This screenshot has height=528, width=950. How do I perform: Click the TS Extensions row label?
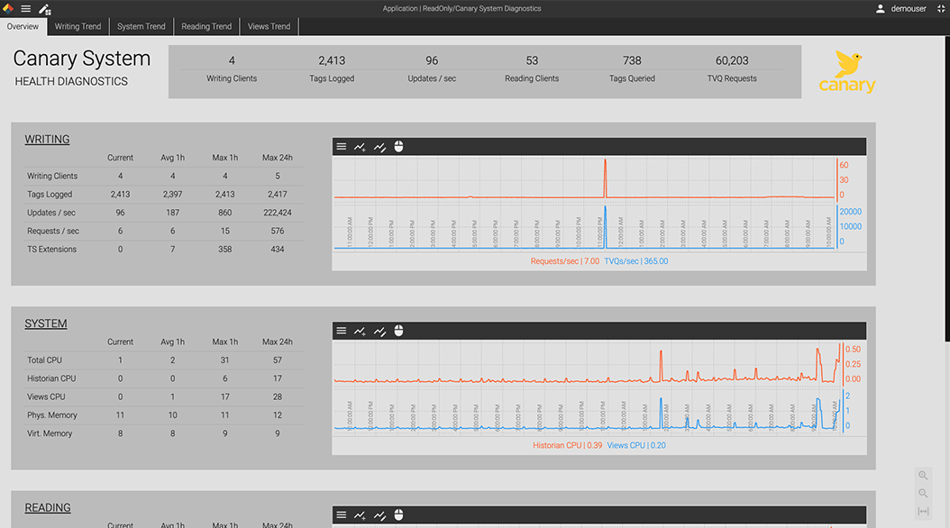(x=51, y=249)
